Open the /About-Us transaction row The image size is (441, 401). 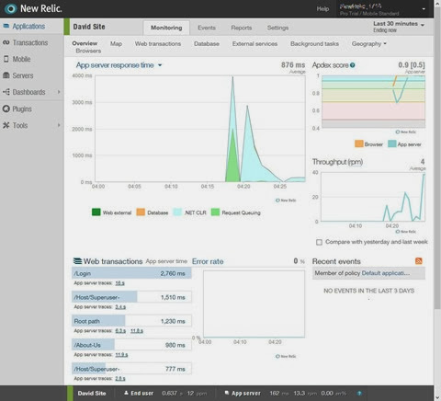point(131,345)
